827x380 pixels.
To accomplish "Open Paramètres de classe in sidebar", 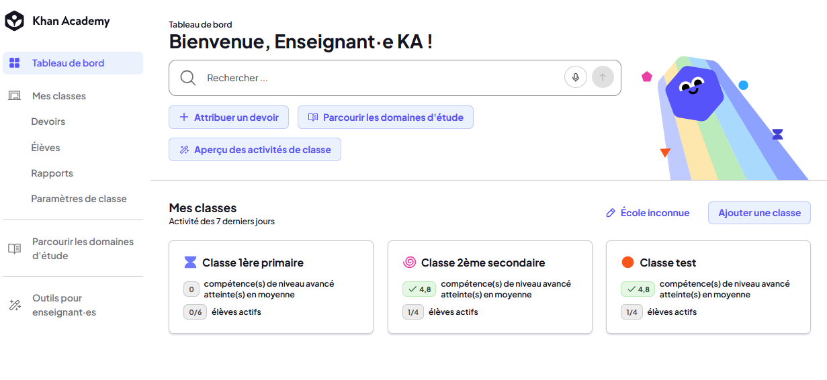I will click(79, 199).
